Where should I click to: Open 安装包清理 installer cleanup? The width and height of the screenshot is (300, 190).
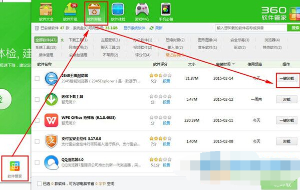(78, 55)
